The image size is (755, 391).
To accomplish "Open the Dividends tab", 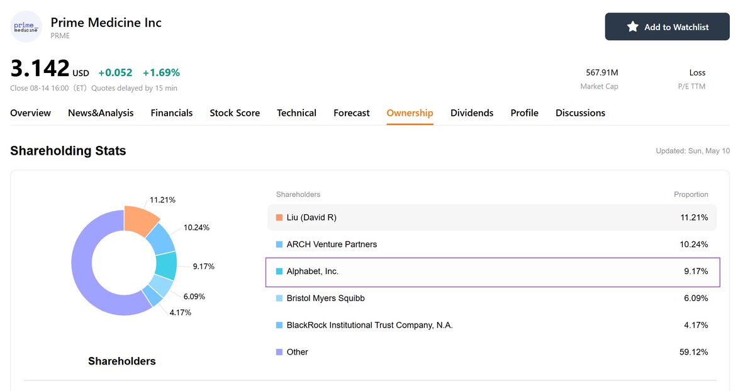I will click(472, 113).
